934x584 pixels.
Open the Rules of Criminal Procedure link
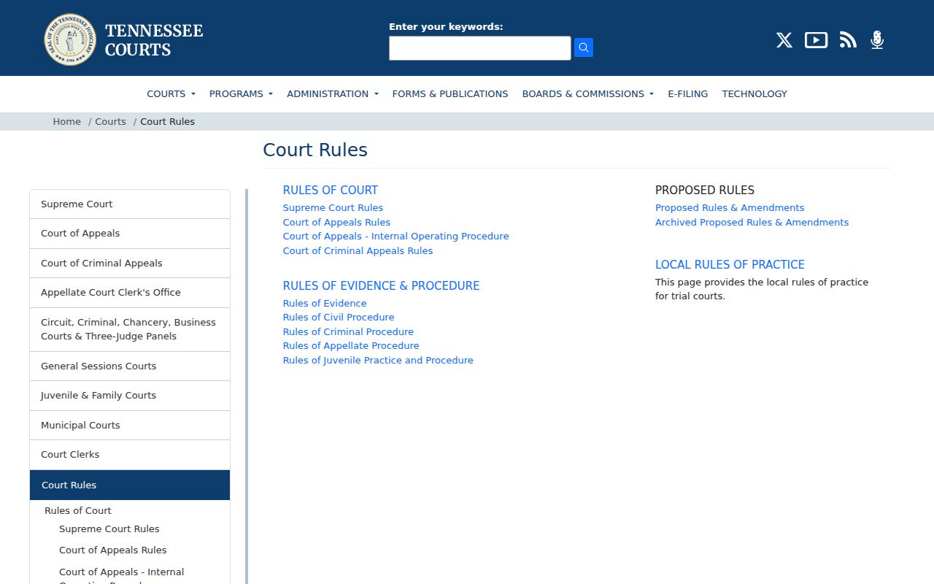[x=349, y=331]
